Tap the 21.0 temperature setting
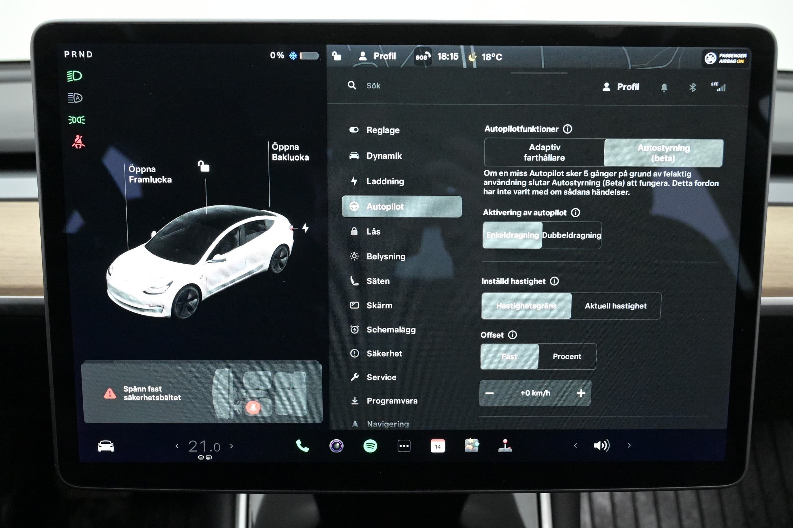The height and width of the screenshot is (528, 793). click(204, 447)
